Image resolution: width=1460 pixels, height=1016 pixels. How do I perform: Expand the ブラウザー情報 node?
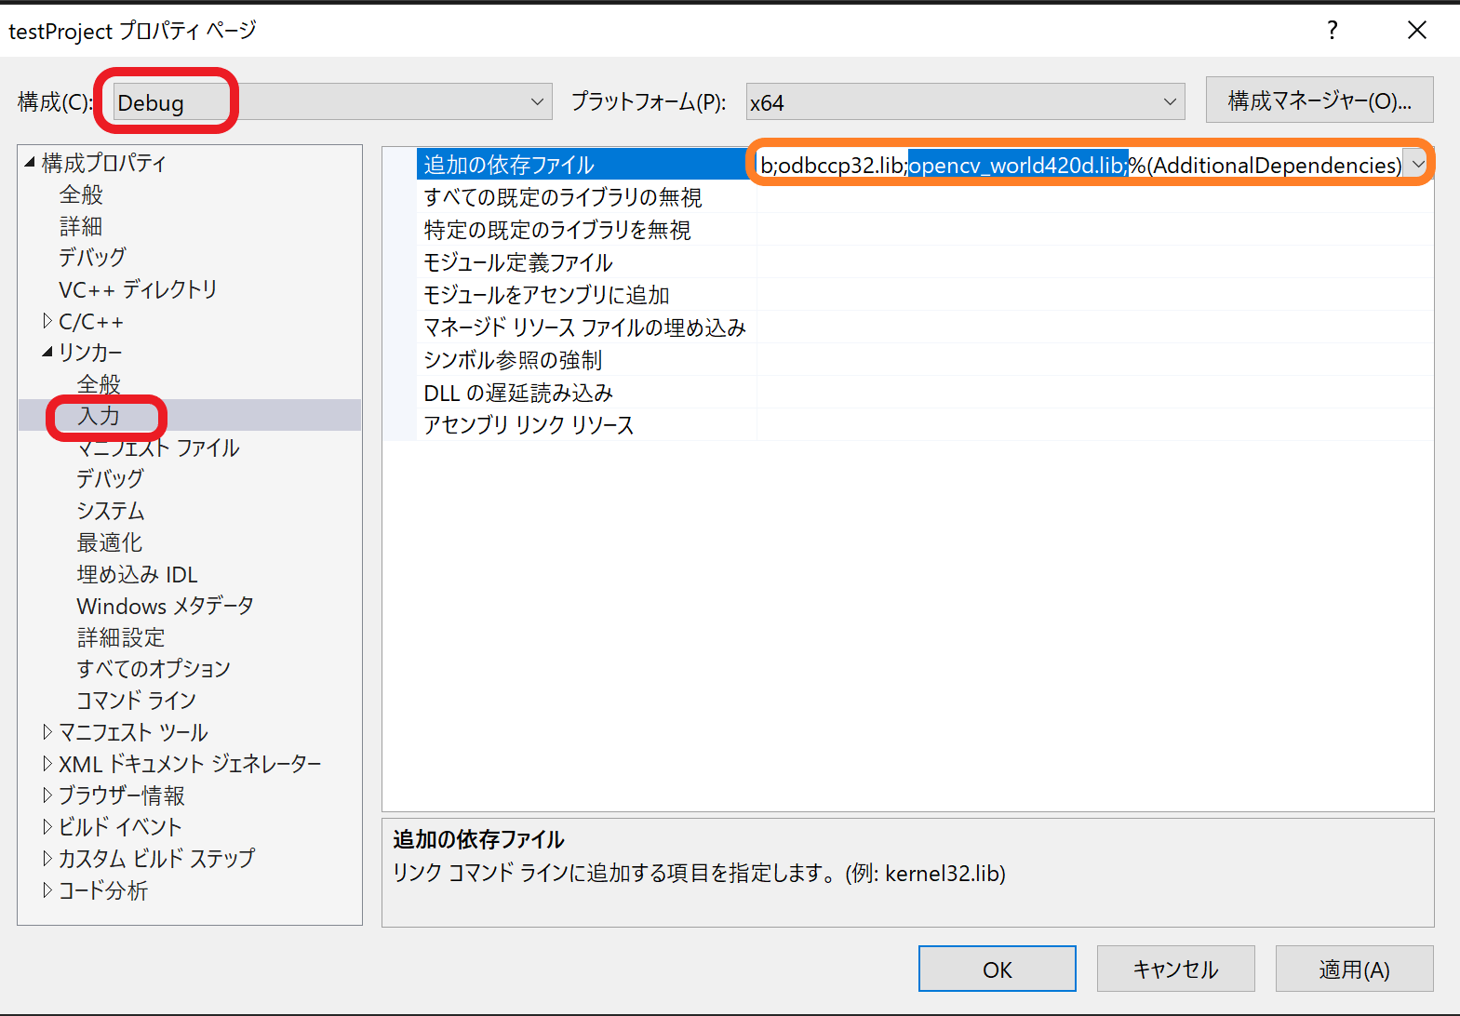tap(47, 795)
